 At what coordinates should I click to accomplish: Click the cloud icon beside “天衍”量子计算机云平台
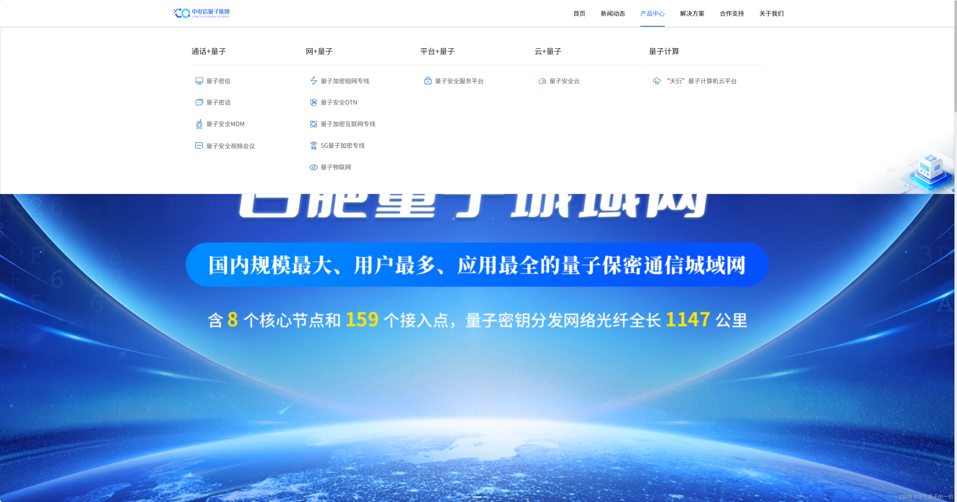[x=656, y=81]
